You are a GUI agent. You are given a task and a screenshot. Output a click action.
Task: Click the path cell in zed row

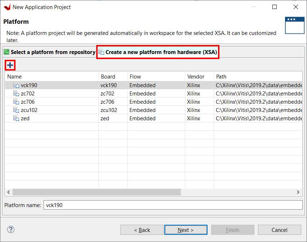(259, 118)
